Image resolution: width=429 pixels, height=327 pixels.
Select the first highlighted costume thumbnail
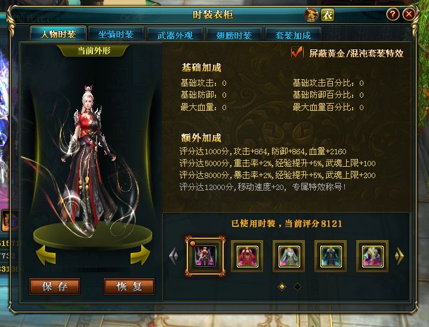pyautogui.click(x=205, y=256)
